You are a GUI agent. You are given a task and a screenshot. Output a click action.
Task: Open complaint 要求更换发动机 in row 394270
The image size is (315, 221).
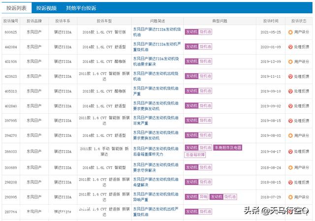pos(156,135)
